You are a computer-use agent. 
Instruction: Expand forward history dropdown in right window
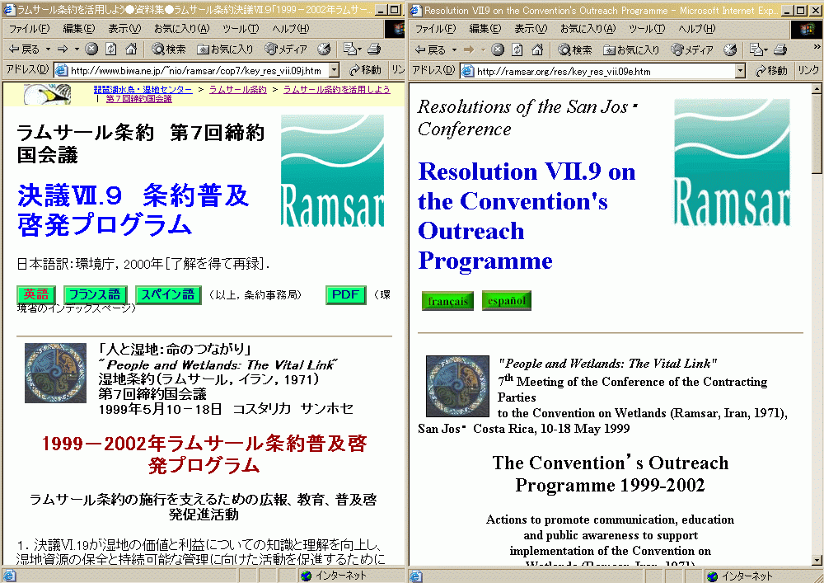(483, 50)
